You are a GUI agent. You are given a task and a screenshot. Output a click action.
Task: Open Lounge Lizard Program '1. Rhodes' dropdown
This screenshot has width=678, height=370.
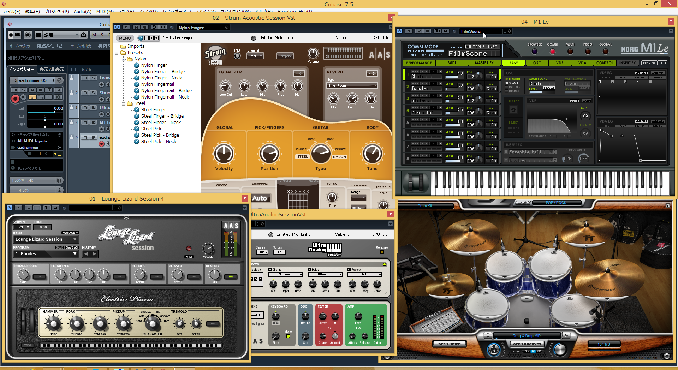click(46, 254)
